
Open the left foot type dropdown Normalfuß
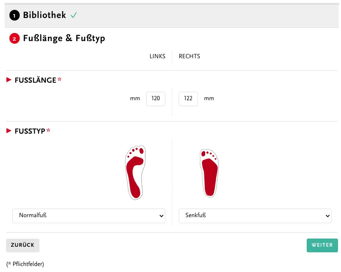89,215
